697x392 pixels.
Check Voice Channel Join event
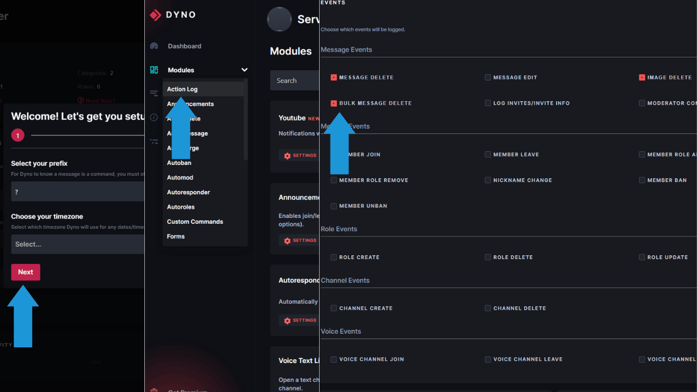(334, 359)
